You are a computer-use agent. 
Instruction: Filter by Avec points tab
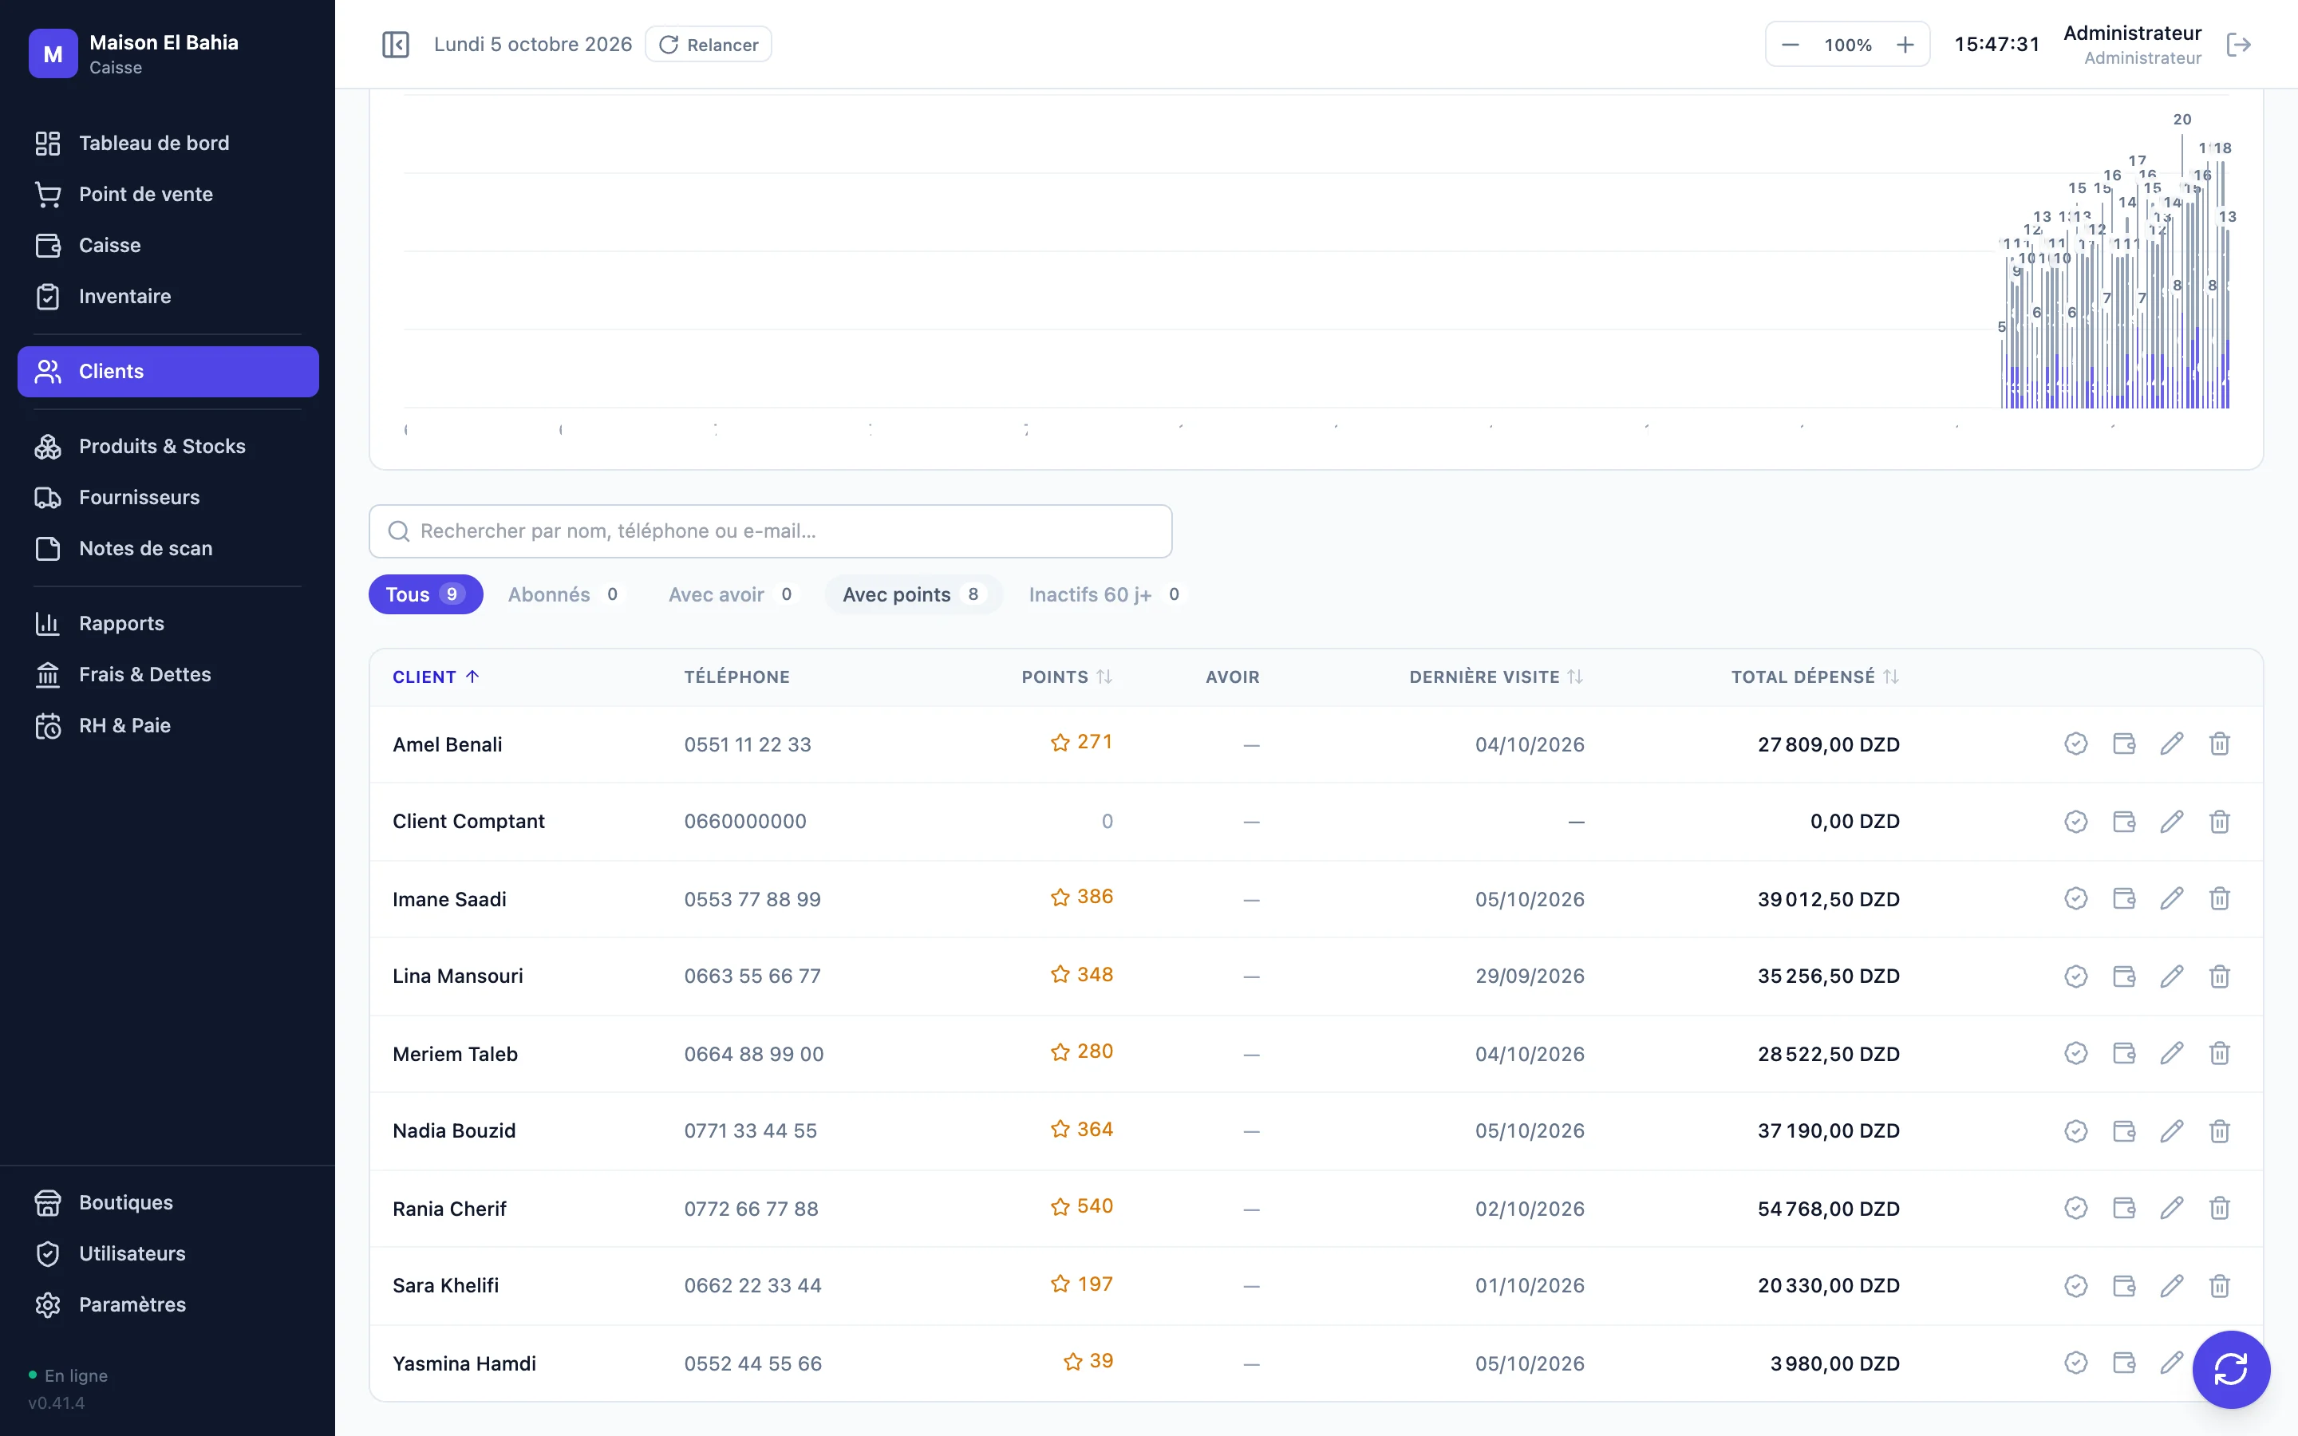click(913, 594)
